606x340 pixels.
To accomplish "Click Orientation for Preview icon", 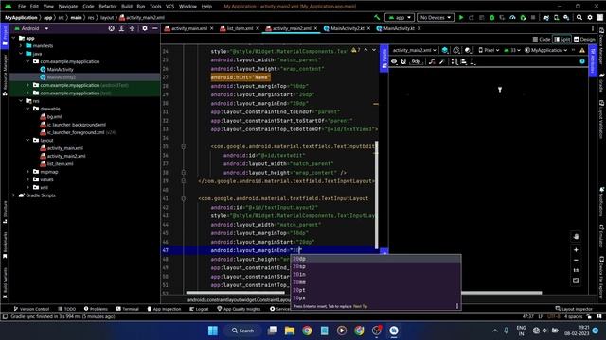I will pyautogui.click(x=456, y=50).
